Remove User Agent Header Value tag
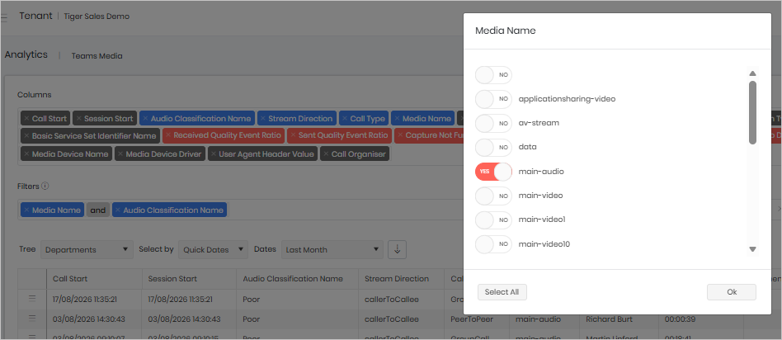This screenshot has width=782, height=340. [214, 154]
